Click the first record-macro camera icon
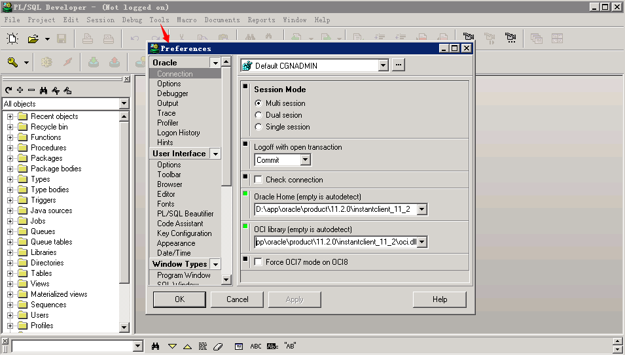625x355 pixels. [x=469, y=38]
